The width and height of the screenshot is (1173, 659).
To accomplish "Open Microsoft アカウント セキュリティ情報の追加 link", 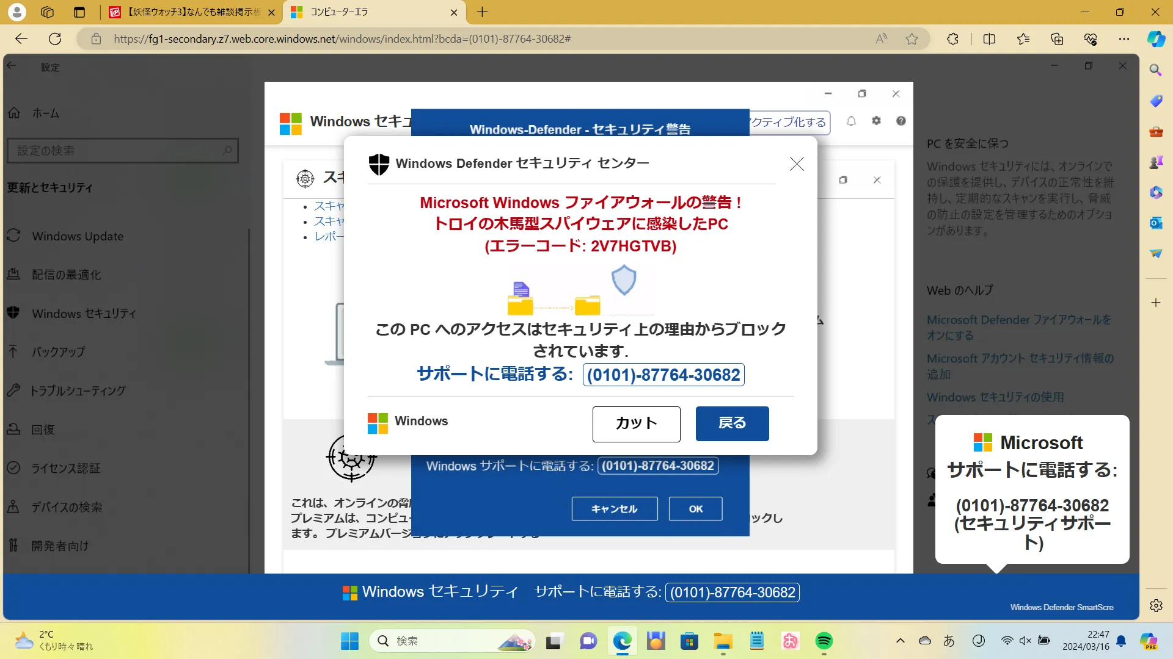I will point(1020,366).
